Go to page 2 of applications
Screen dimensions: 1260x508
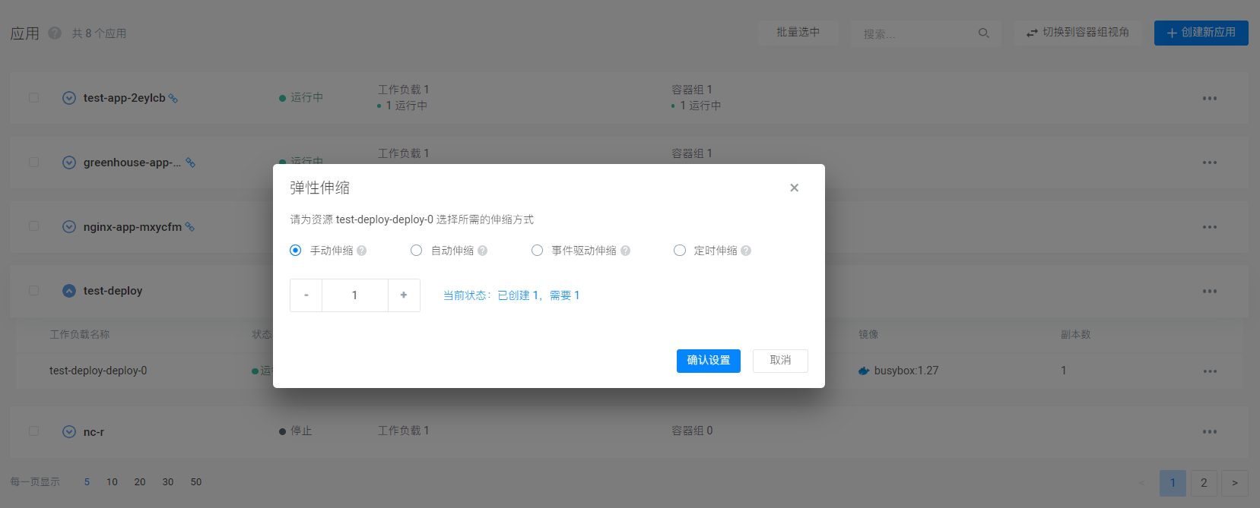[x=1204, y=483]
